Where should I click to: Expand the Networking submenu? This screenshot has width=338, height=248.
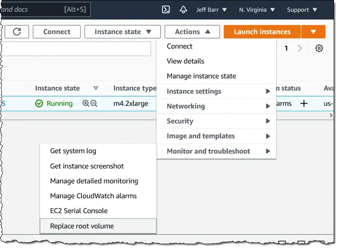(x=216, y=106)
